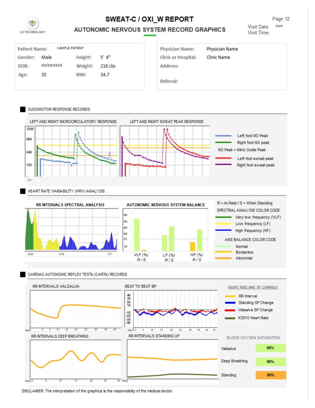Click the Physician Name value
The height and width of the screenshot is (408, 315).
pos(222,49)
